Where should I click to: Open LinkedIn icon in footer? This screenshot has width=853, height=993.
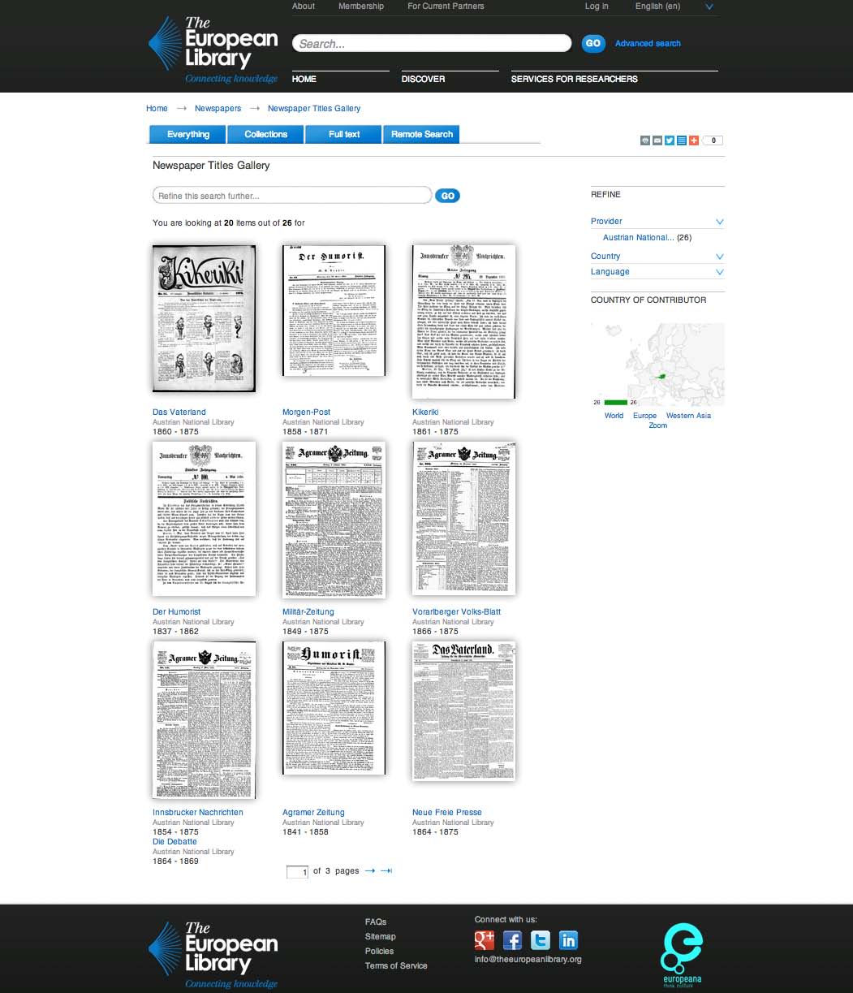point(568,940)
